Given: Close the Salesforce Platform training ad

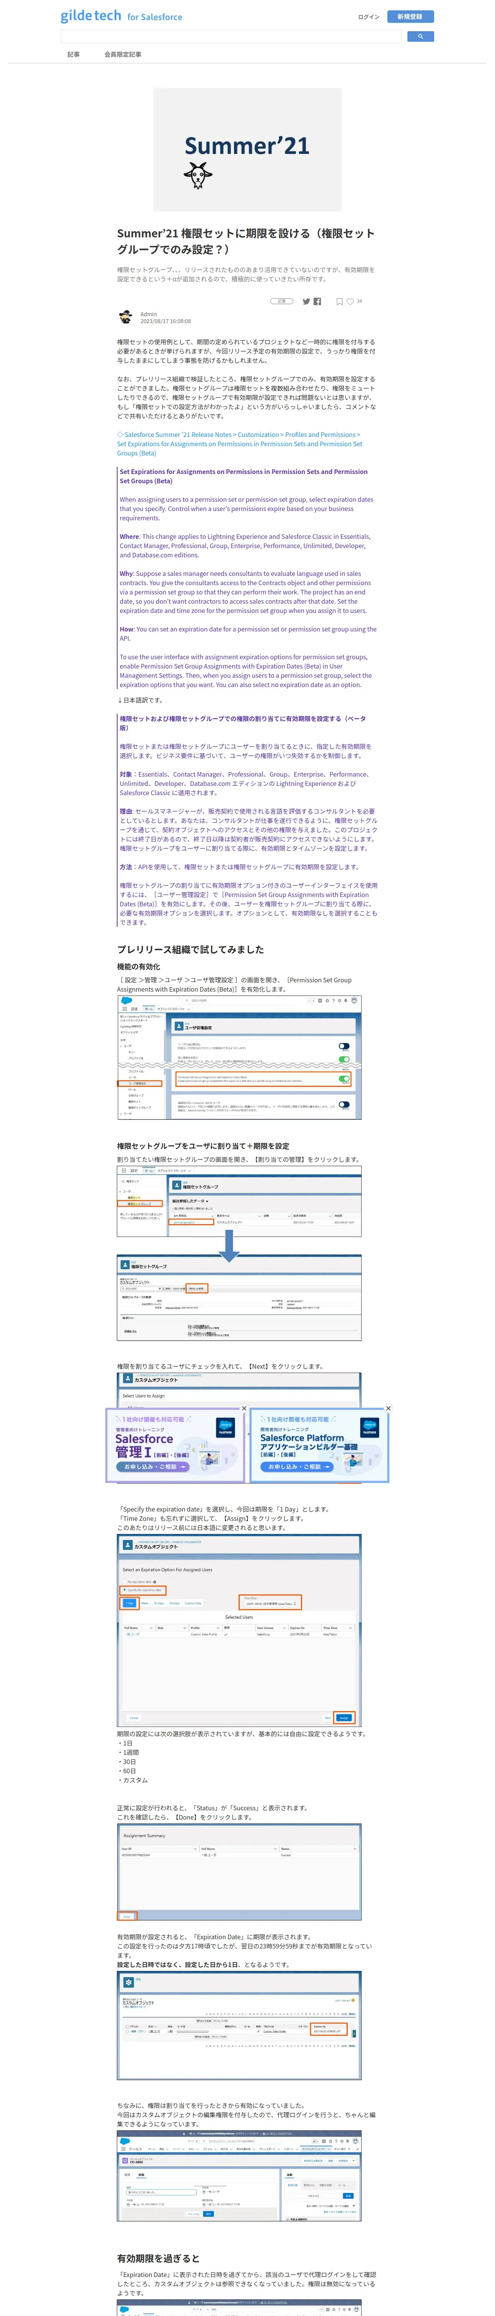Looking at the screenshot, I should 388,1408.
